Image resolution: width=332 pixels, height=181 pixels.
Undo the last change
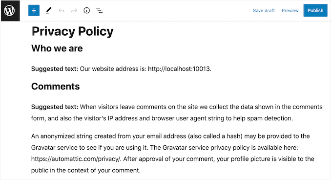coord(62,10)
